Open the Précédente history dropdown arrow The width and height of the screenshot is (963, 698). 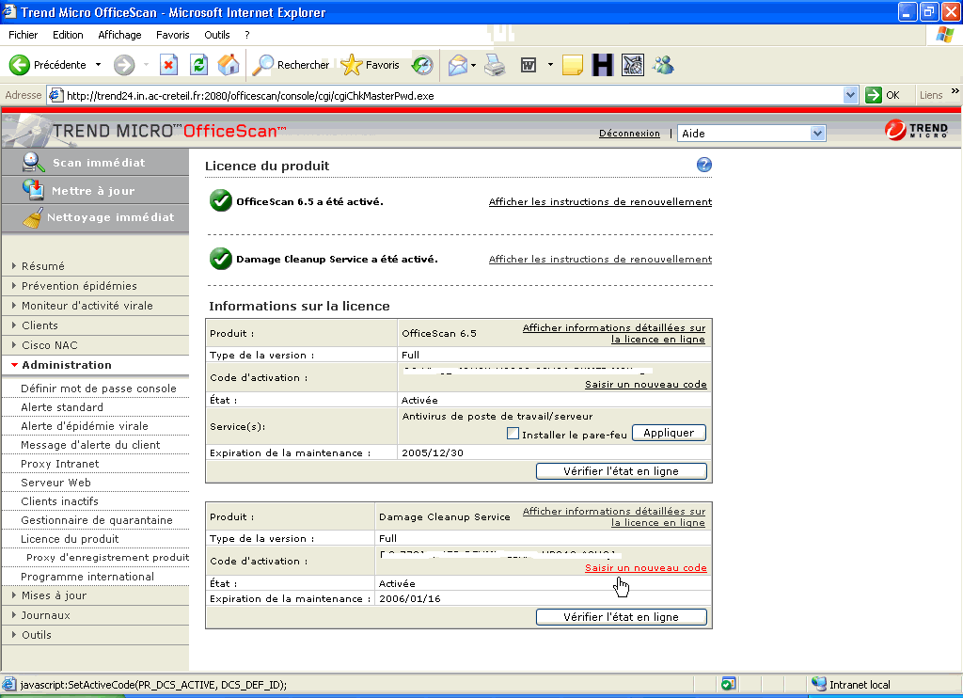pos(98,65)
